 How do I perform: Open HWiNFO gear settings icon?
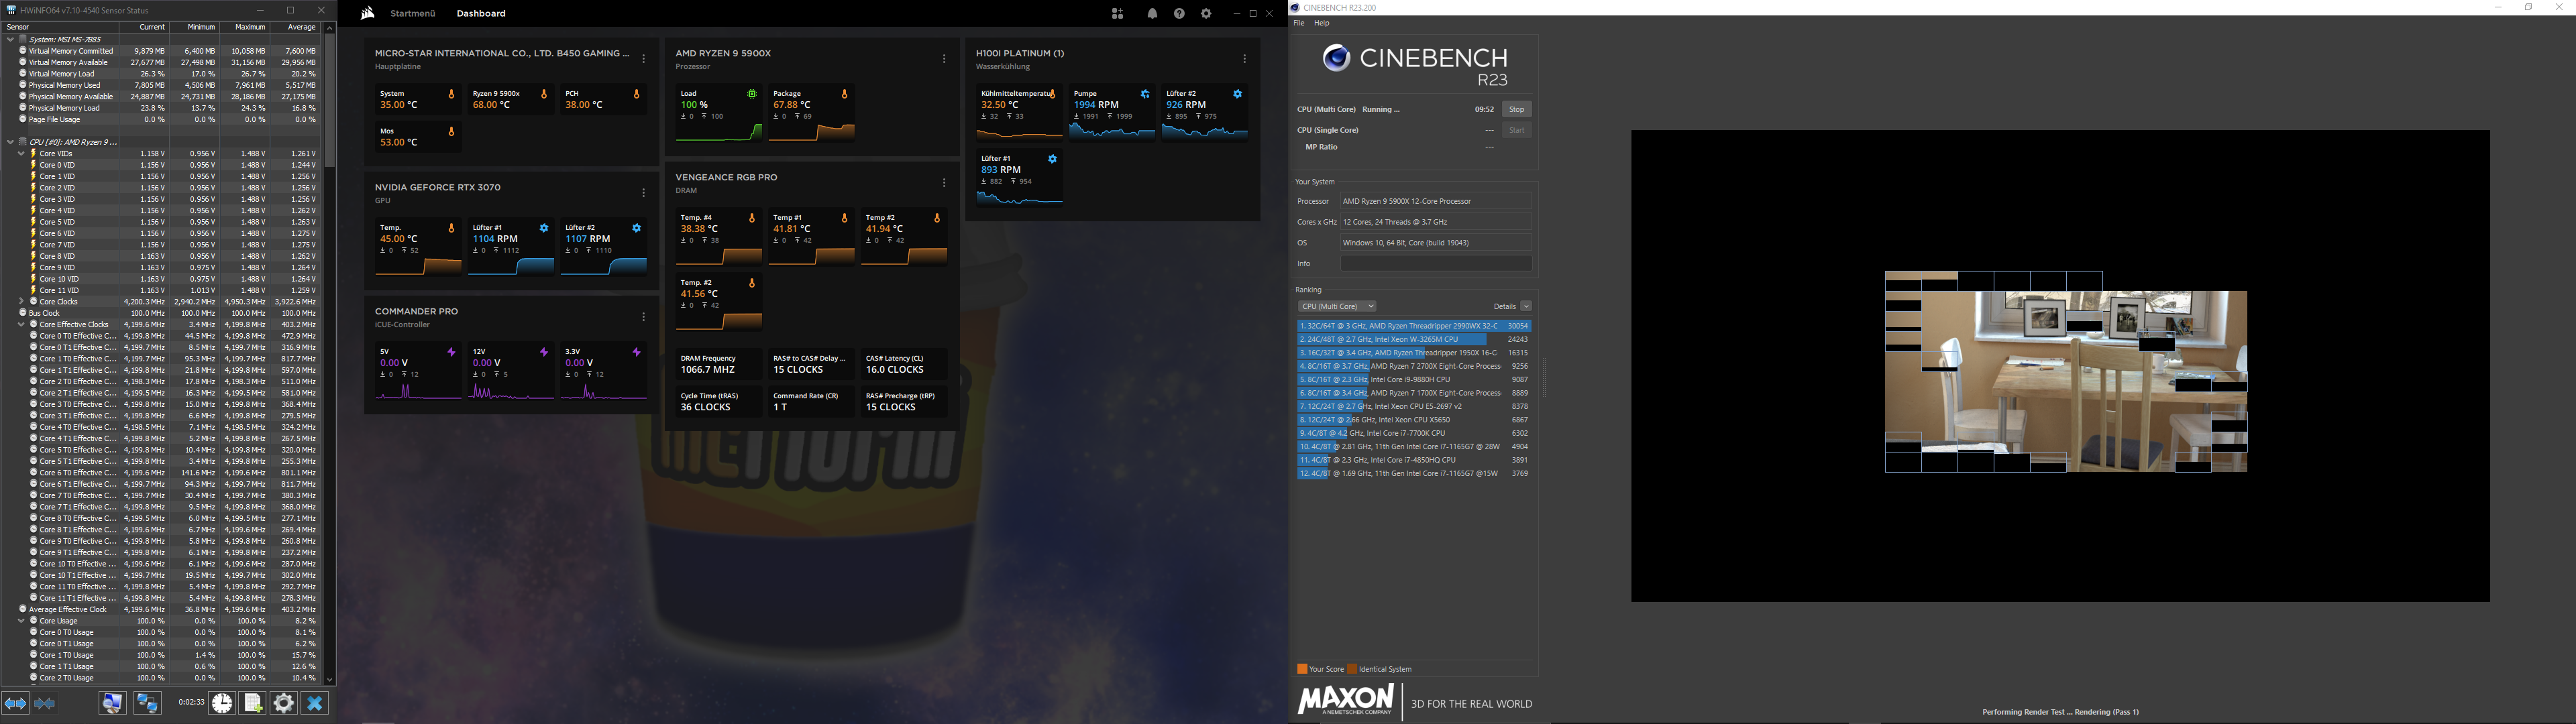click(x=284, y=703)
